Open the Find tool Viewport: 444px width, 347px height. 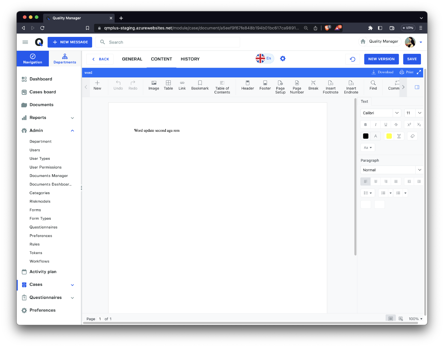click(373, 85)
